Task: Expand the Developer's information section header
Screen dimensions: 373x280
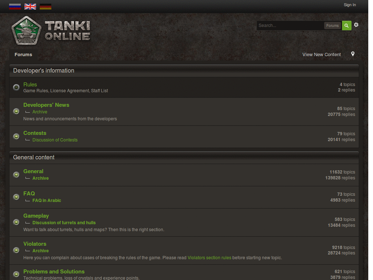Action: 44,71
